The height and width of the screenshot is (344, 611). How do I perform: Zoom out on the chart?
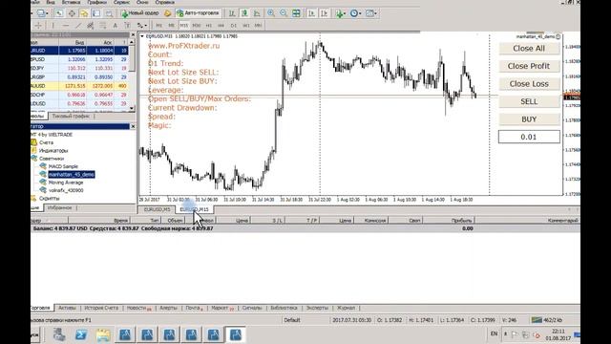click(x=284, y=13)
